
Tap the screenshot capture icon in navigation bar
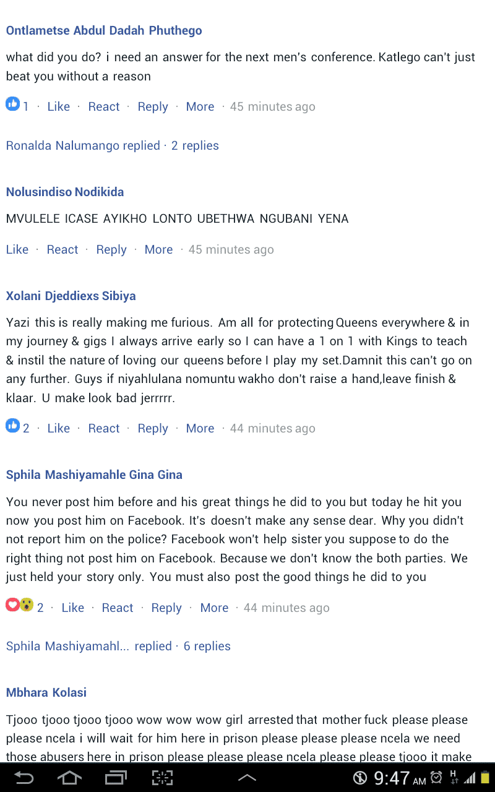(x=162, y=777)
